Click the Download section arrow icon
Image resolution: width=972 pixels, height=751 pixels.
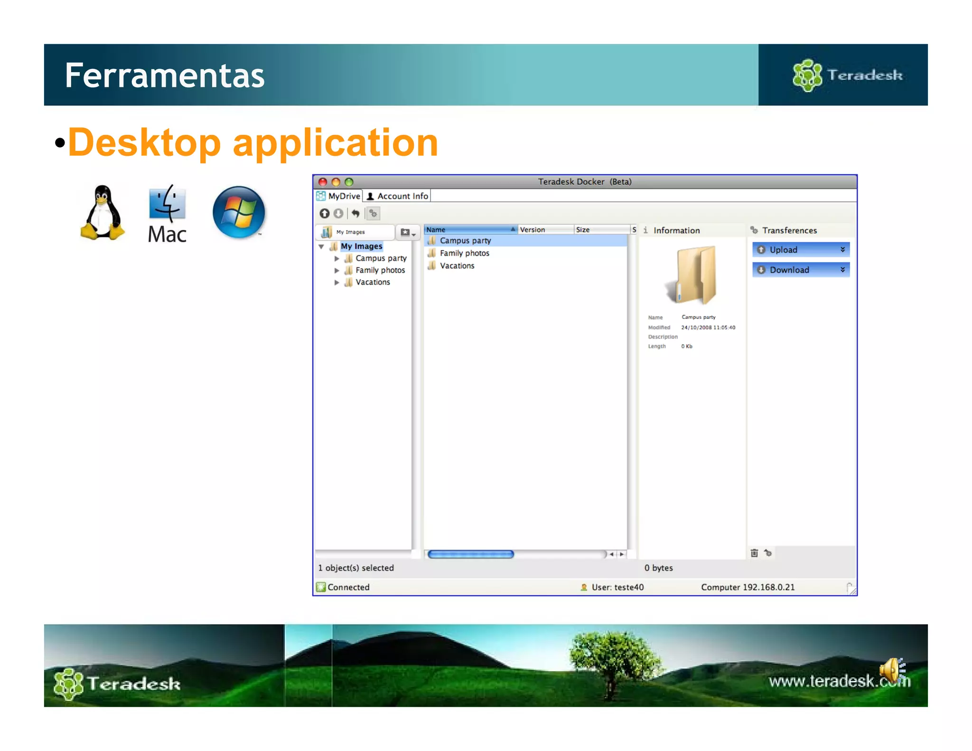(x=761, y=270)
